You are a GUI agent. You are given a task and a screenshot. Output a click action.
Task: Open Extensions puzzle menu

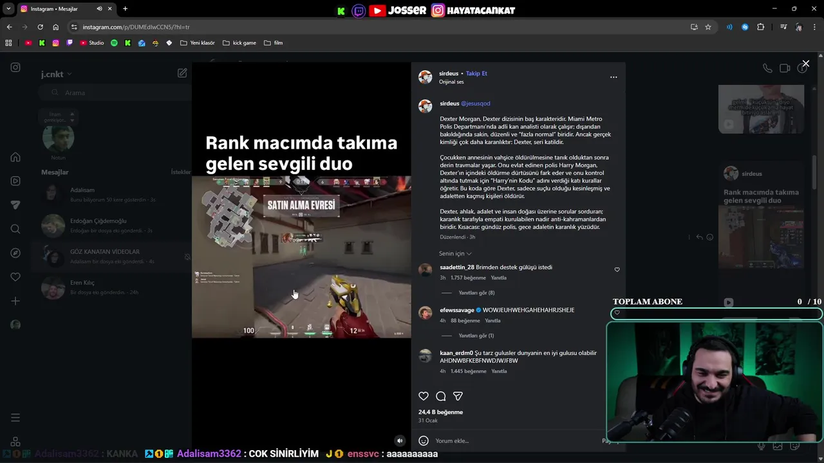click(761, 27)
